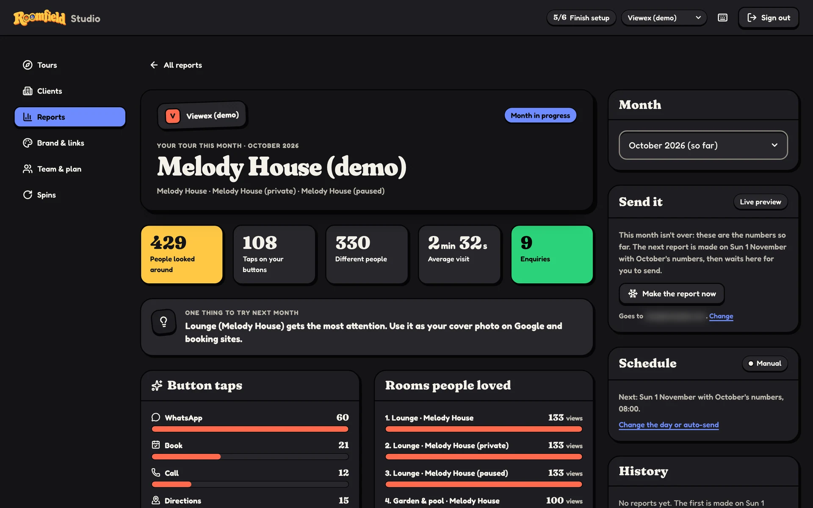Image resolution: width=813 pixels, height=508 pixels.
Task: Select Brand & links in the sidebar
Action: [70, 143]
